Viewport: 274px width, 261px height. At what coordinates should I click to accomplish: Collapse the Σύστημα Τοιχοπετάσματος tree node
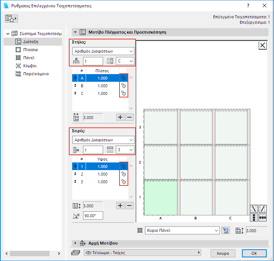[8, 34]
